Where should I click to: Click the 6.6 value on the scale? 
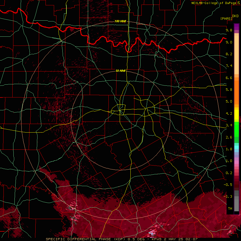[229, 78]
